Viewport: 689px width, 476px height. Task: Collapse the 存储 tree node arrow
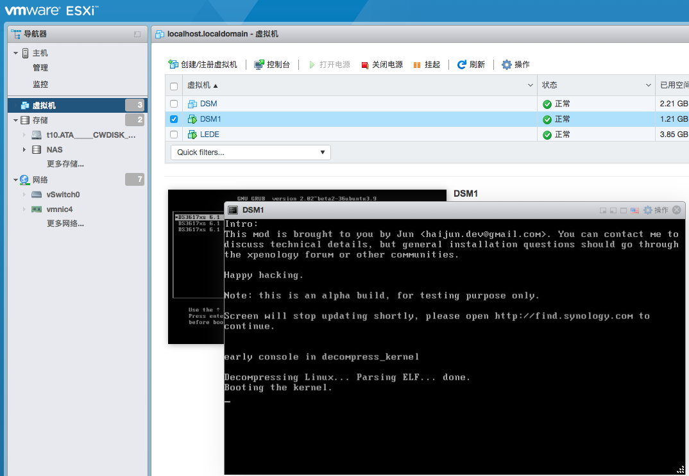pos(16,120)
